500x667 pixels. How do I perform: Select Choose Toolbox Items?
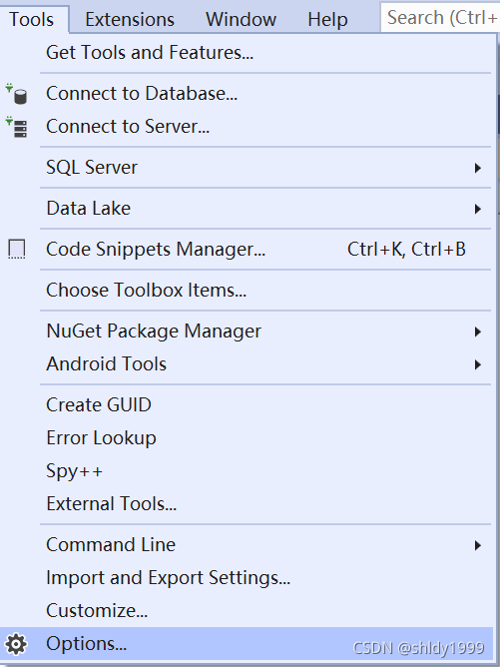click(247, 291)
